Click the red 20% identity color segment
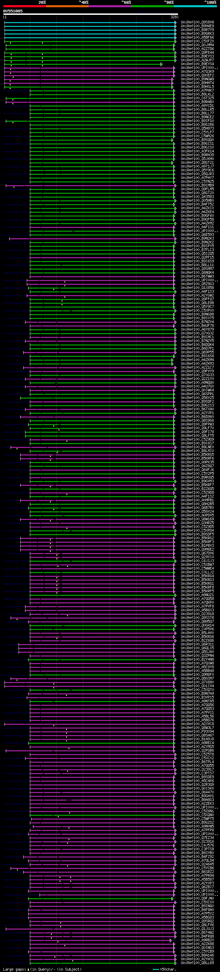The image size is (220, 972). 24,6
